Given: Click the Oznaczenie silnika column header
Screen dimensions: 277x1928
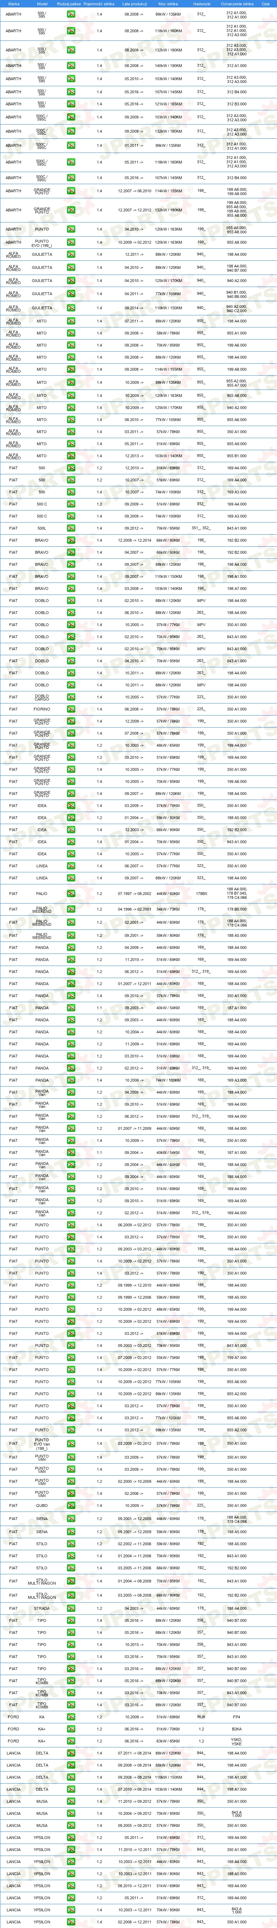Looking at the screenshot, I should (237, 4).
